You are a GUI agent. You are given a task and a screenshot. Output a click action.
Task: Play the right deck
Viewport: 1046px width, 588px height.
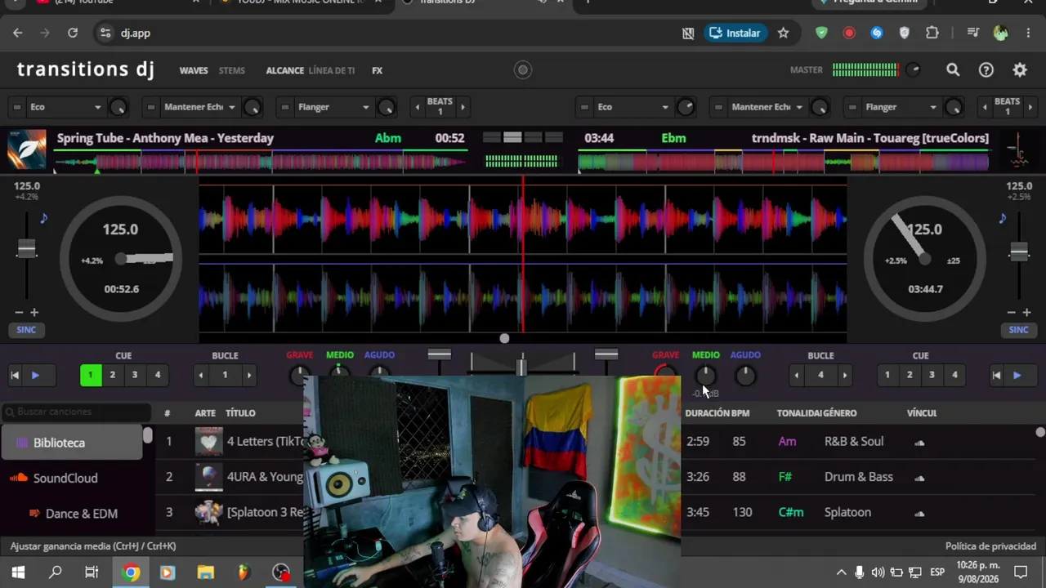pos(1017,376)
